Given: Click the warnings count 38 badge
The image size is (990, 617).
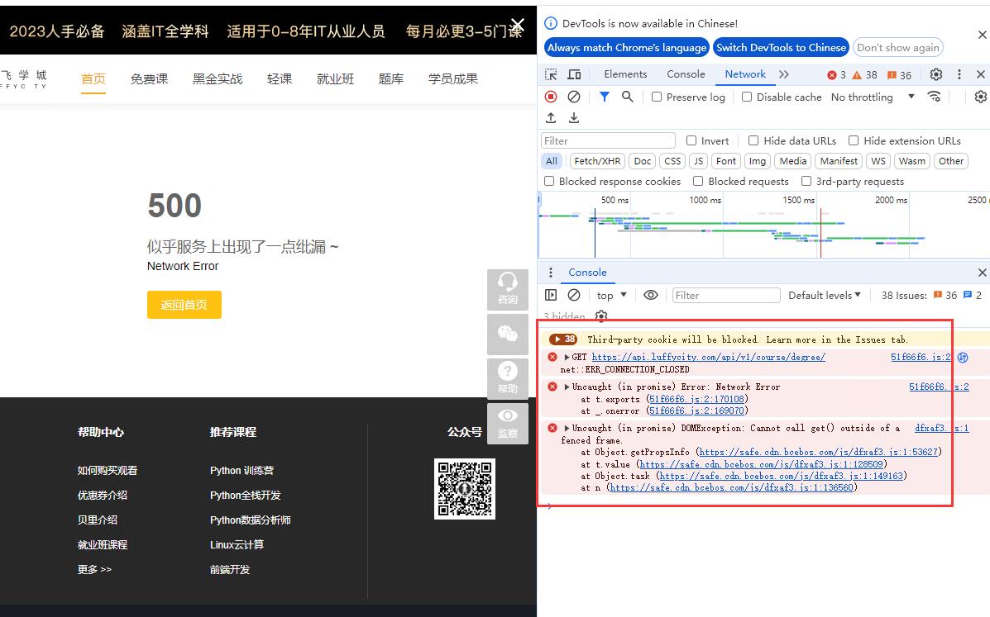Looking at the screenshot, I should [864, 75].
